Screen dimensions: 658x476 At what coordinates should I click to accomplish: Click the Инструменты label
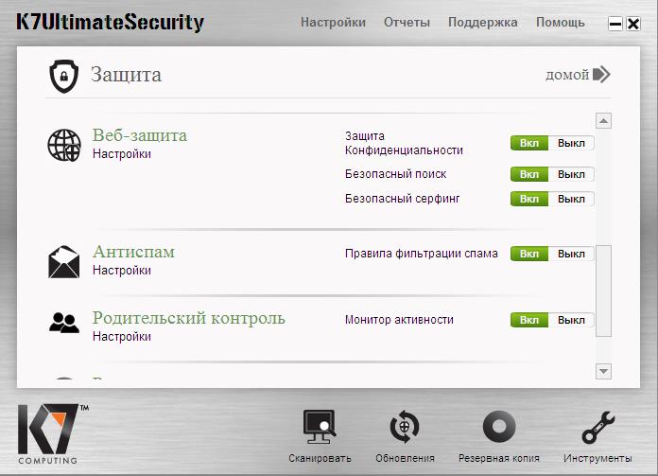click(597, 458)
